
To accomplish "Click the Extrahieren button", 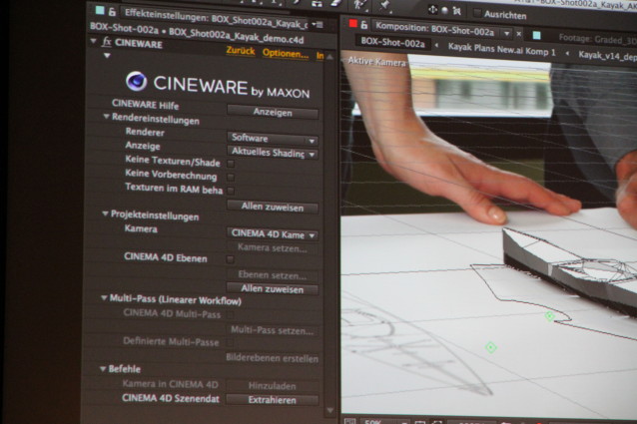I will 273,400.
